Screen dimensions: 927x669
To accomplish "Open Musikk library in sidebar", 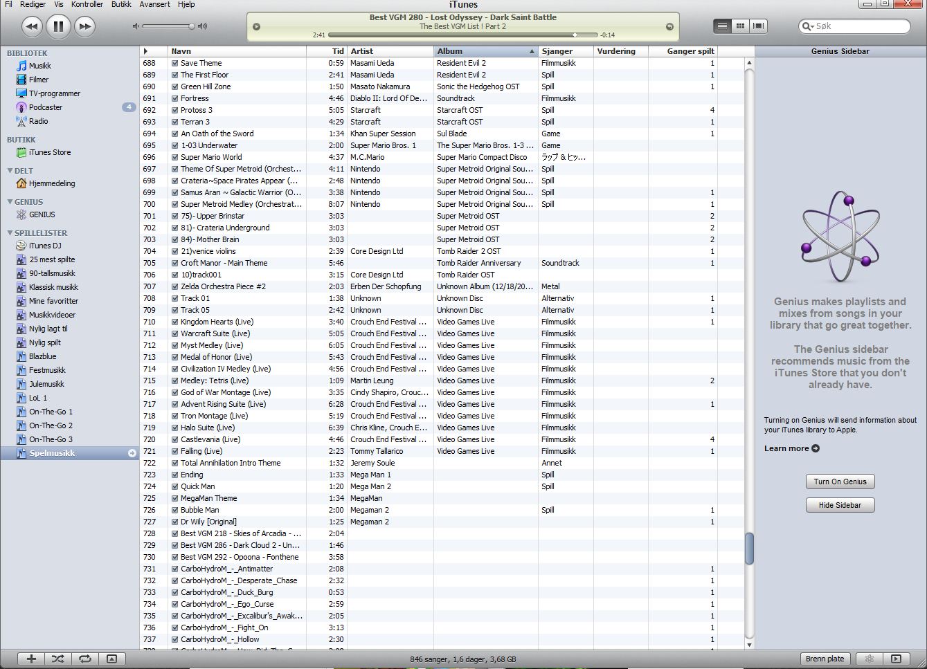I will coord(39,66).
